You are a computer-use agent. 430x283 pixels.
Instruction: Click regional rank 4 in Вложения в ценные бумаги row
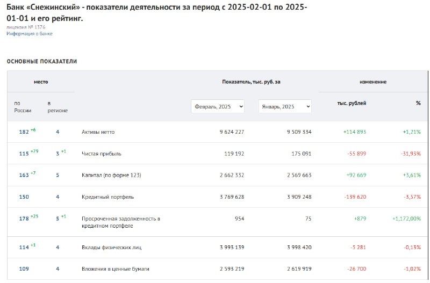pos(58,269)
